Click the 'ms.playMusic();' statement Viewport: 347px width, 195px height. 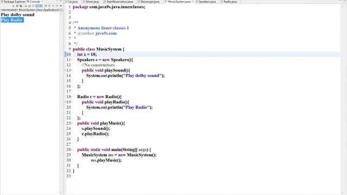coord(106,160)
